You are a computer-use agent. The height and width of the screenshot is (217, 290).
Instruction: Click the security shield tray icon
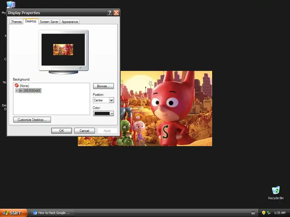264,213
